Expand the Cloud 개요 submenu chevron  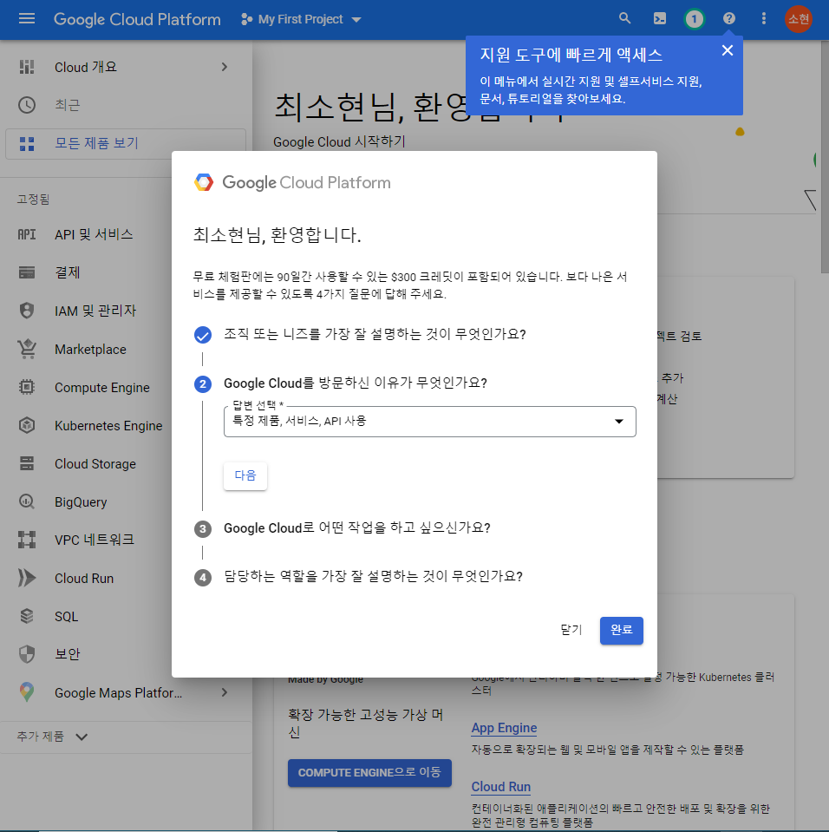click(225, 67)
